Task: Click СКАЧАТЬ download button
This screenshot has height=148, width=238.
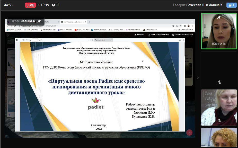Action: click(139, 35)
